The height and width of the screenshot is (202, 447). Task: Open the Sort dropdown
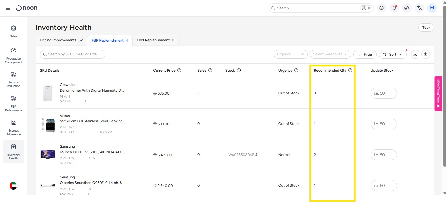(x=392, y=54)
